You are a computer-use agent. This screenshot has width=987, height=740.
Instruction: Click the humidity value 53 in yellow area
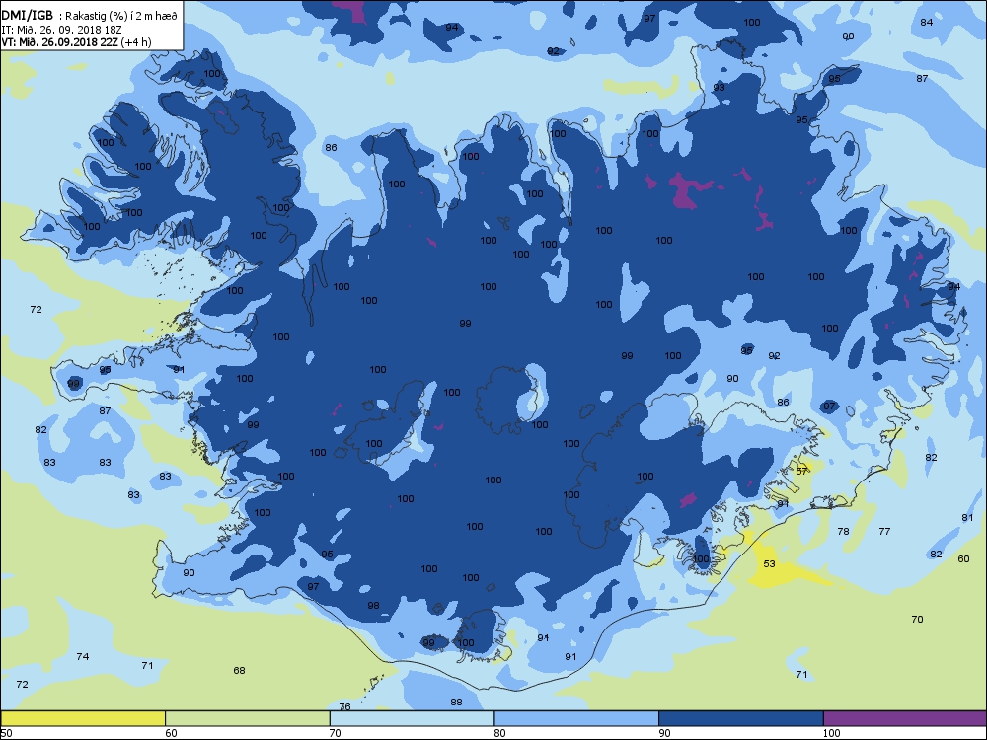pos(769,563)
